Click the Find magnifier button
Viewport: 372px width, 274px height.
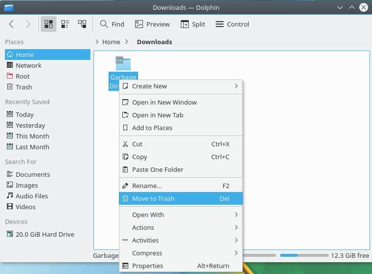click(112, 24)
